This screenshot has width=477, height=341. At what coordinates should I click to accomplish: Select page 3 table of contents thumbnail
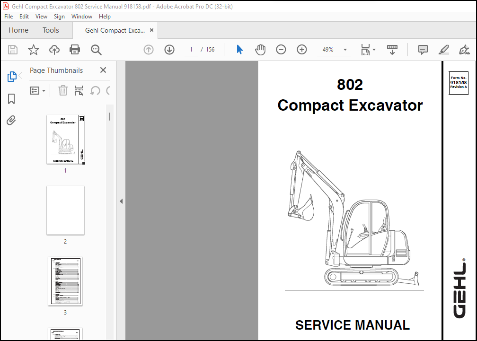(x=65, y=281)
